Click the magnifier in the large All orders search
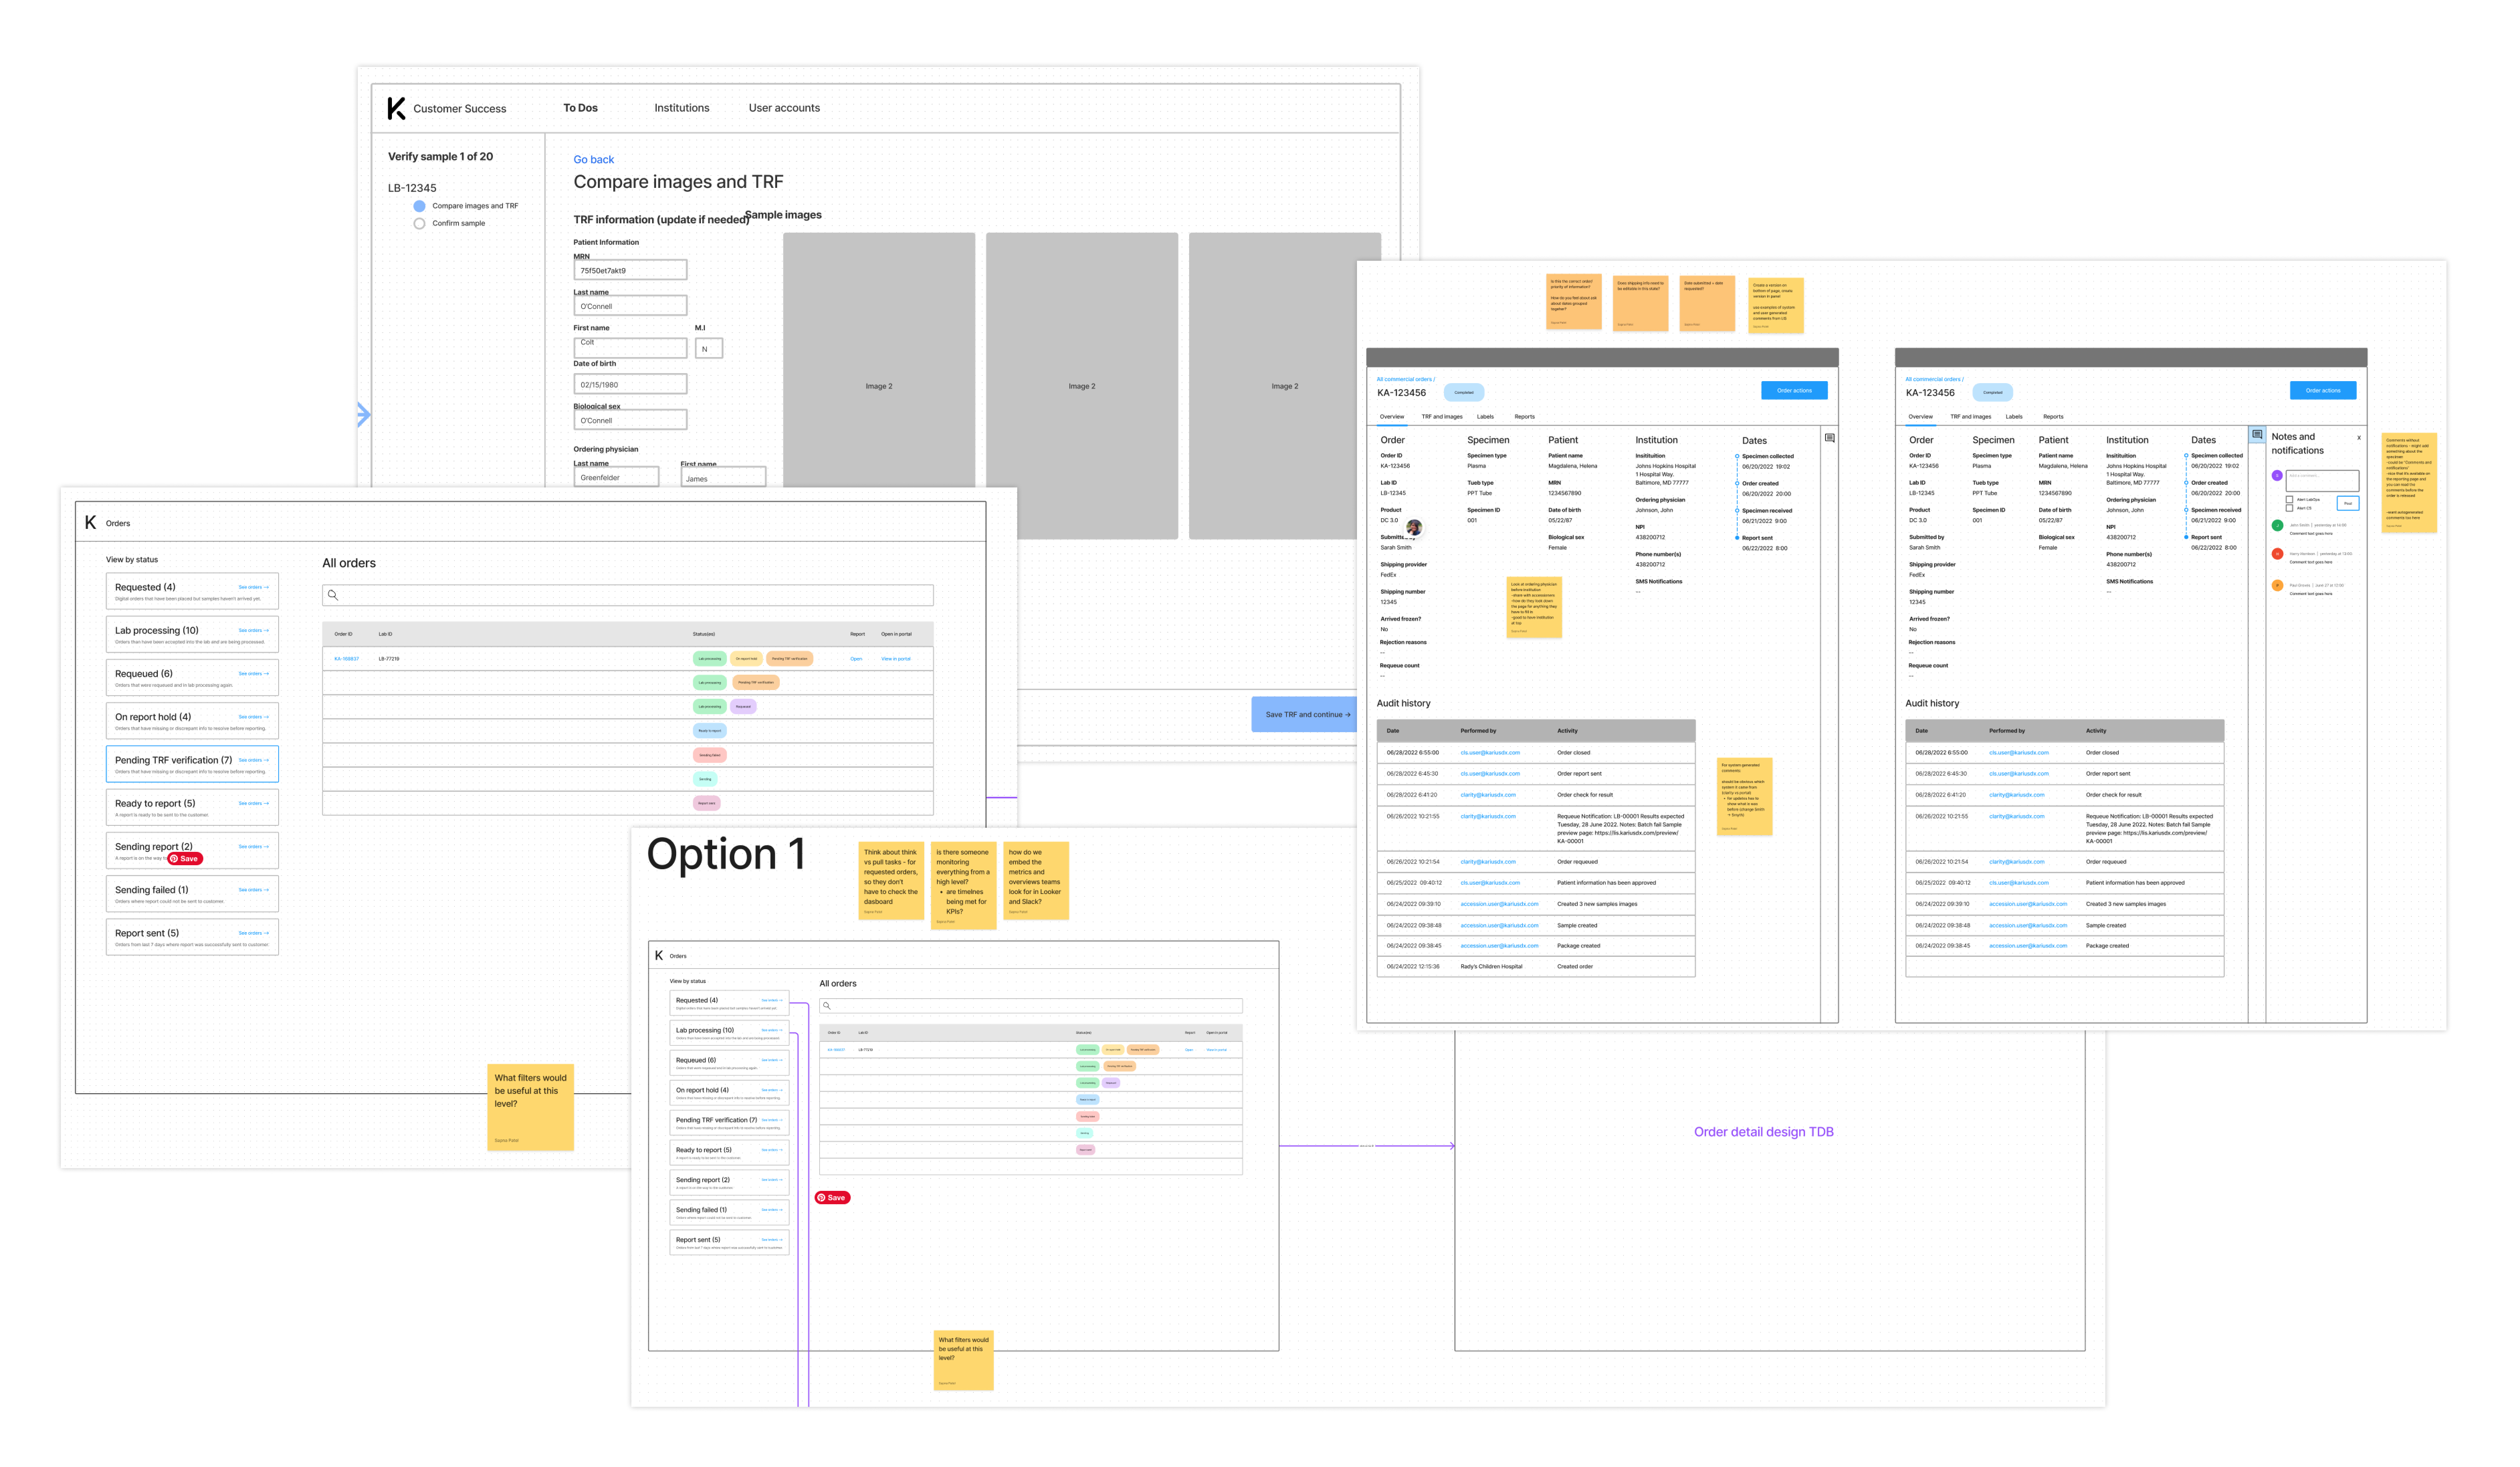Screen dimensions: 2520x1467 click(333, 595)
